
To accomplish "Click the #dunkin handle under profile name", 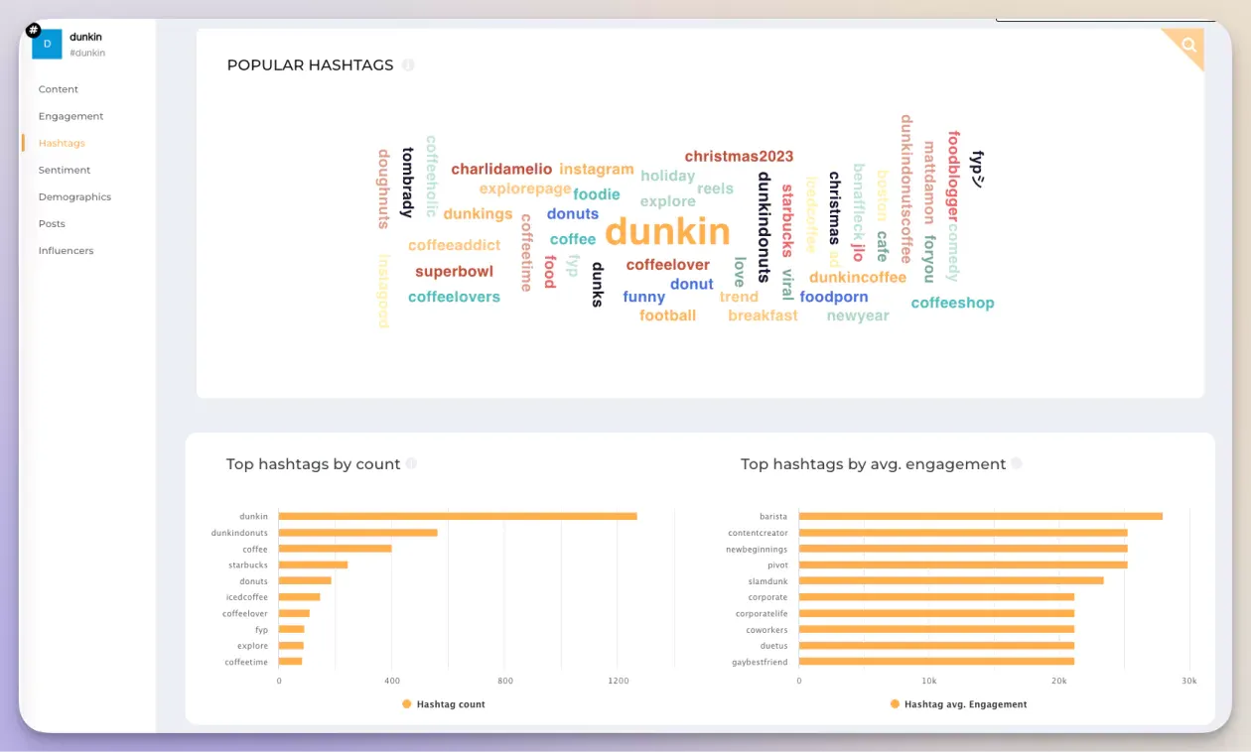I will [87, 53].
